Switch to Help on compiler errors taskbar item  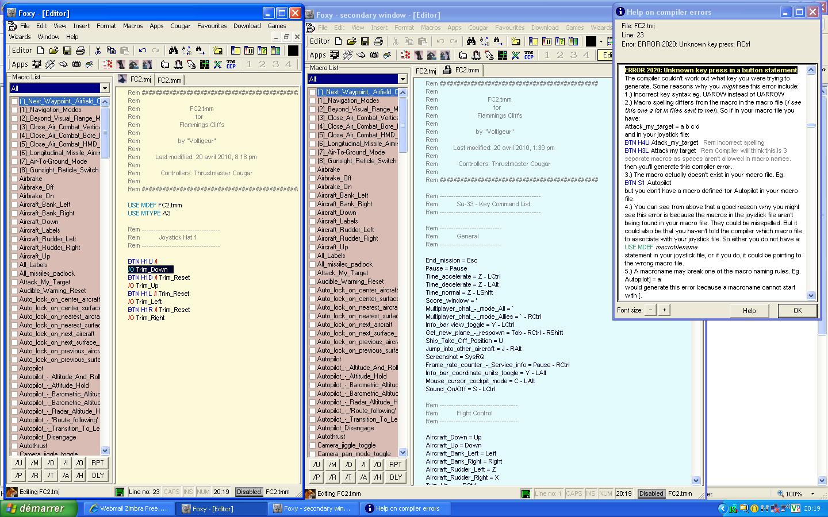[406, 508]
